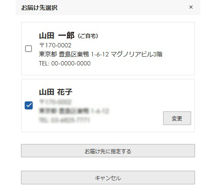Click 山田 花子's blurred street address

click(x=74, y=111)
